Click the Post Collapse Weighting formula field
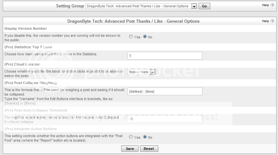This screenshot has width=278, height=155. (x=165, y=91)
